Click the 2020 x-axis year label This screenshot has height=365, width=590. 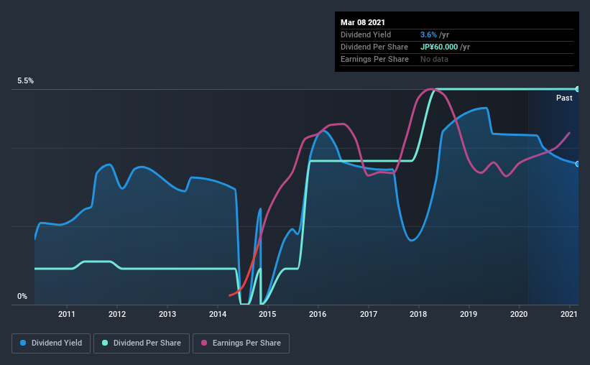point(519,314)
